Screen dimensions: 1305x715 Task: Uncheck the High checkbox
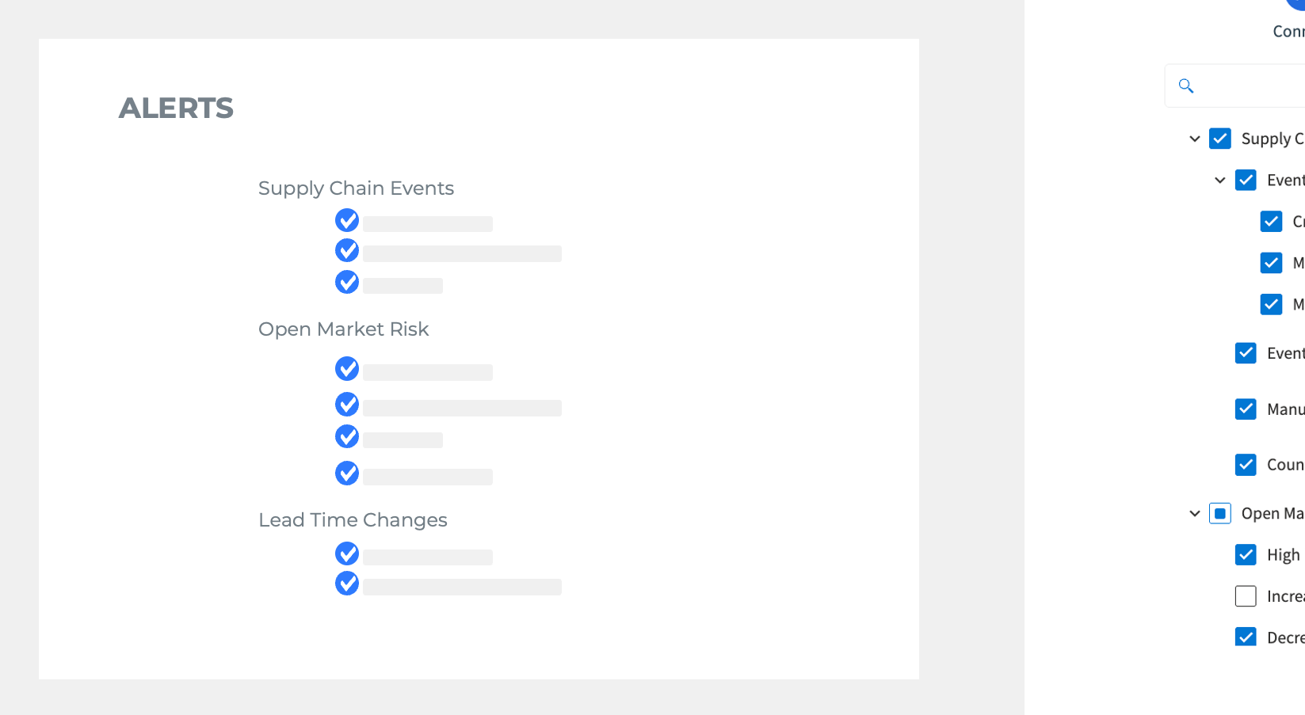pyautogui.click(x=1246, y=554)
